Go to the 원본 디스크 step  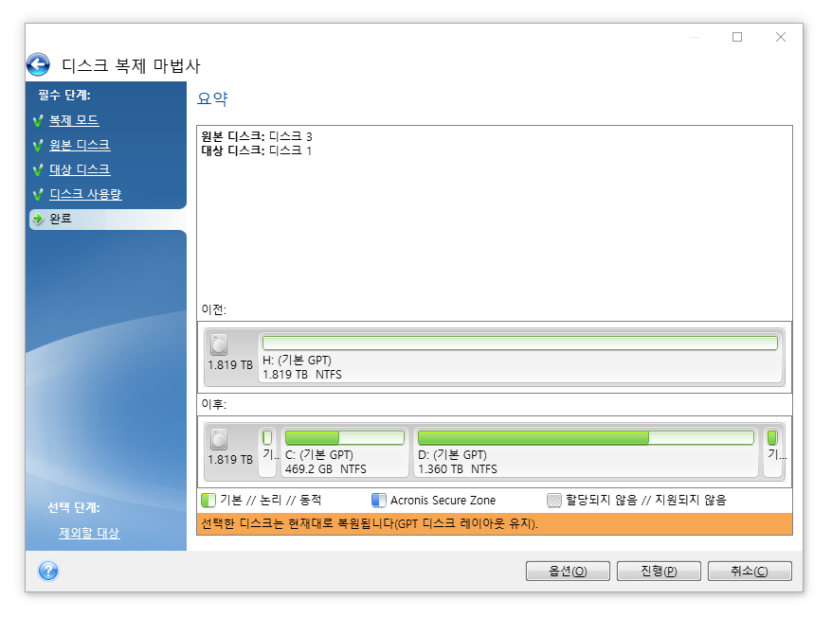80,145
